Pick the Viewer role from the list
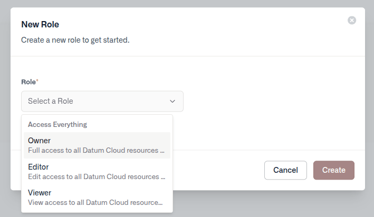This screenshot has width=374, height=217. [97, 198]
